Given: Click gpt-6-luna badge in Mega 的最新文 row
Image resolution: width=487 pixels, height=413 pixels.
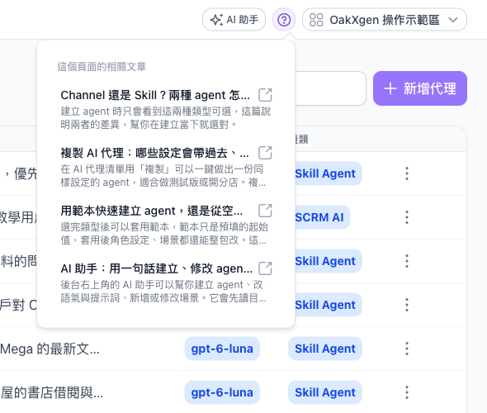Looking at the screenshot, I should [x=222, y=349].
